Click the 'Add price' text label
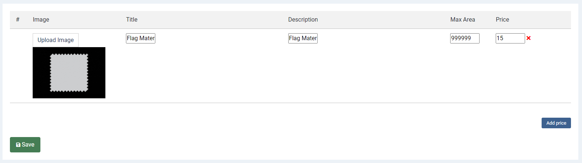 pyautogui.click(x=556, y=123)
